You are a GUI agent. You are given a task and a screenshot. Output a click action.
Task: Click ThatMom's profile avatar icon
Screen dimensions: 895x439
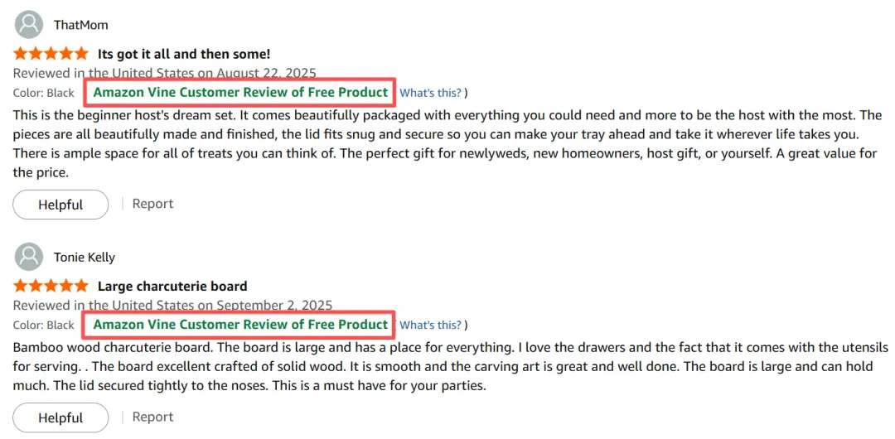29,24
